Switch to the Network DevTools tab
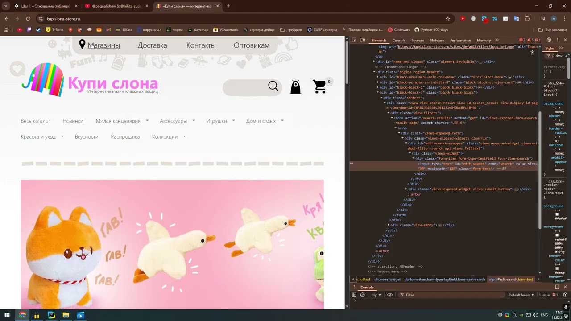This screenshot has width=571, height=321. 437,40
